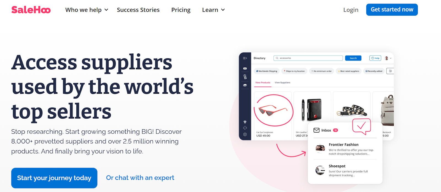Click the layers stack icon in sidebar
441x192 pixels.
tap(245, 85)
